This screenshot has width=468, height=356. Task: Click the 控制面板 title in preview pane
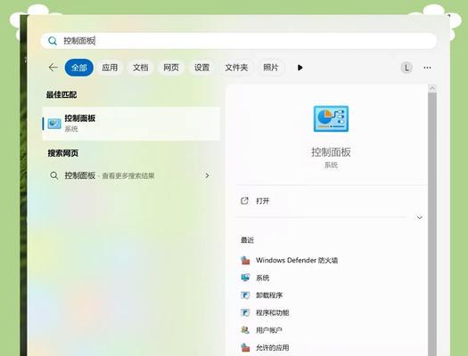(x=331, y=152)
